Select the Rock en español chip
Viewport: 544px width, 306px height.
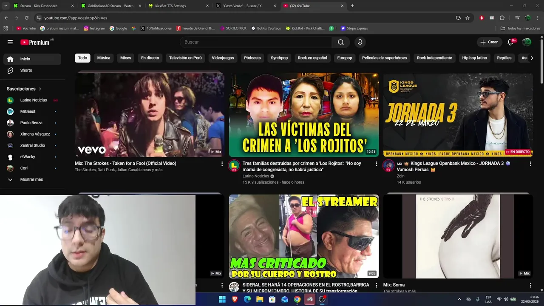point(312,58)
